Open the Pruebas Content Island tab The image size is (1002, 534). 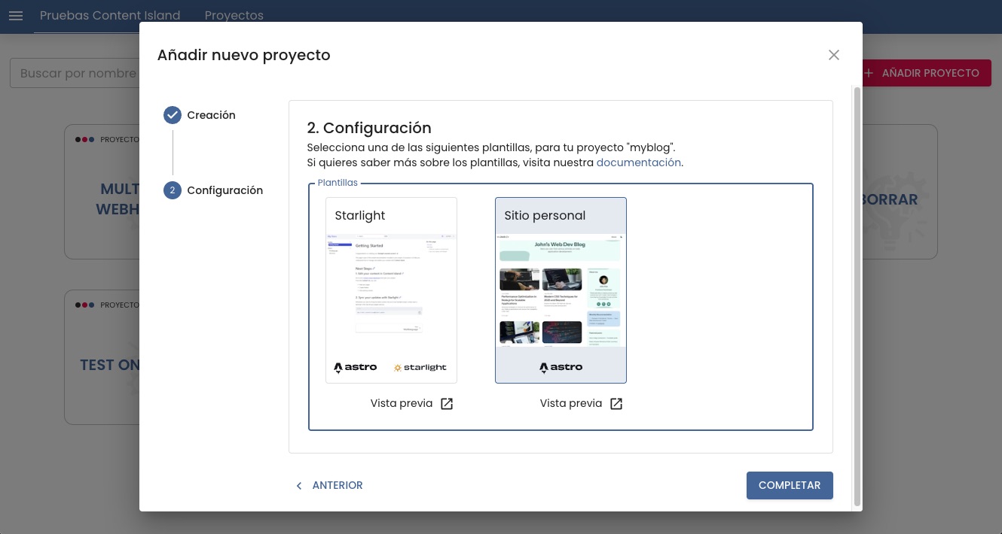coord(110,16)
